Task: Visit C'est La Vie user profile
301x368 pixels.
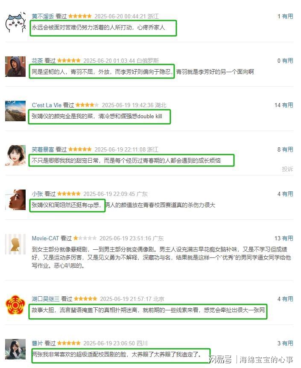Action: (x=47, y=105)
